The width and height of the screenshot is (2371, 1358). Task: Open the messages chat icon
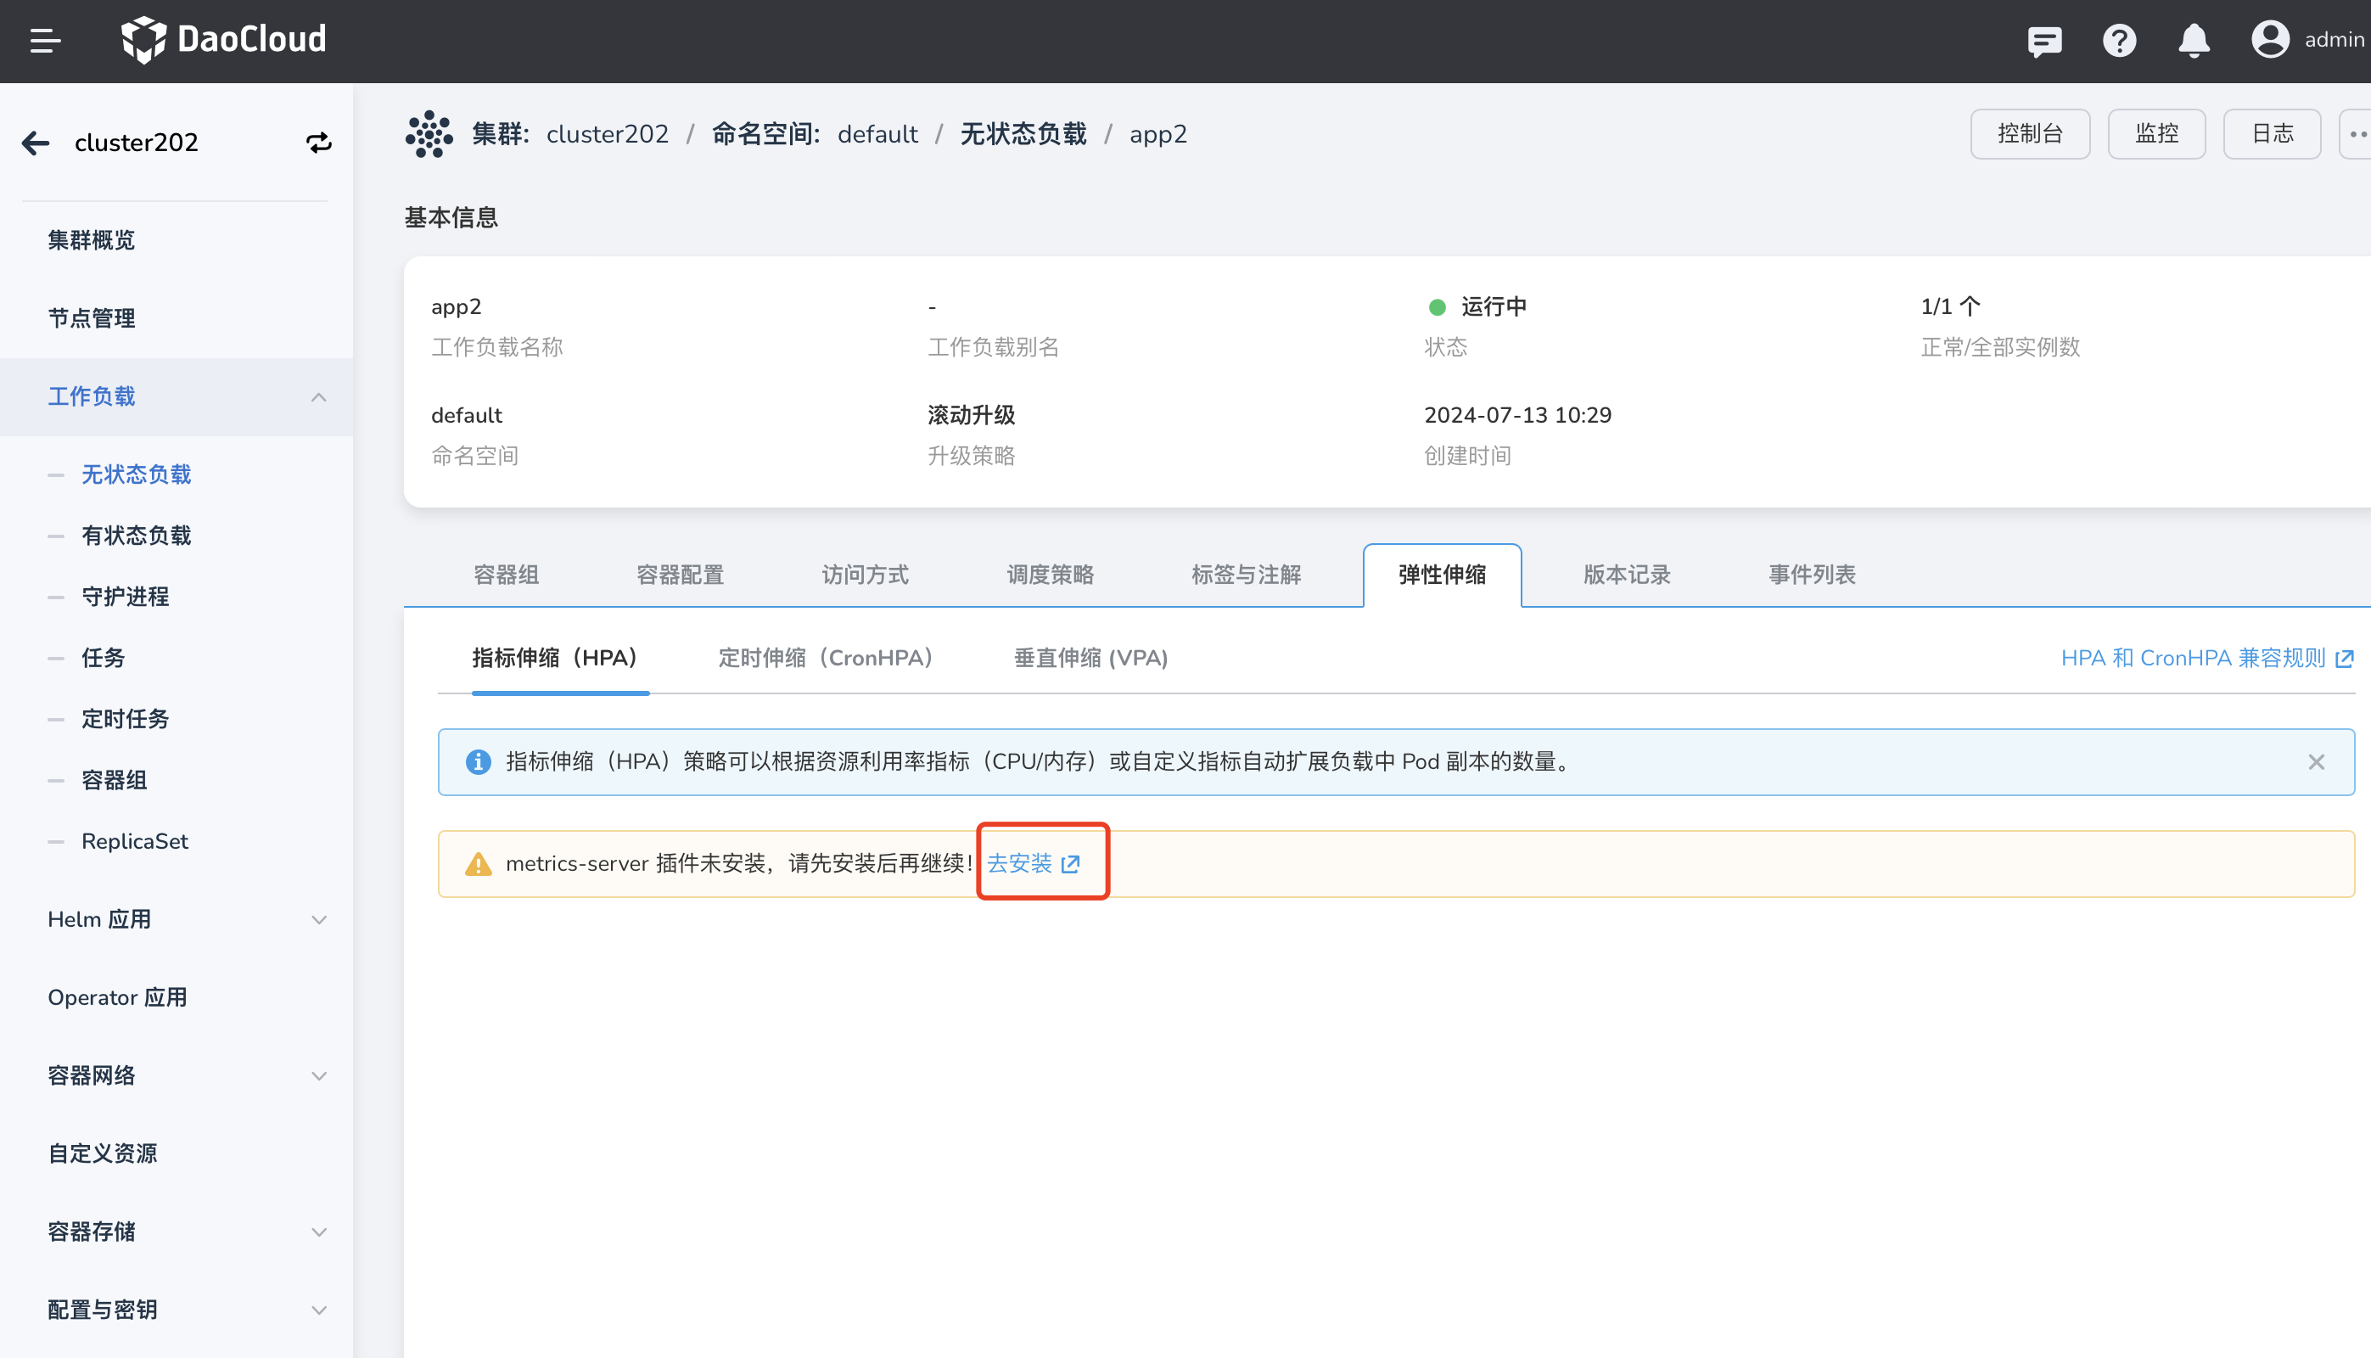[x=2043, y=40]
